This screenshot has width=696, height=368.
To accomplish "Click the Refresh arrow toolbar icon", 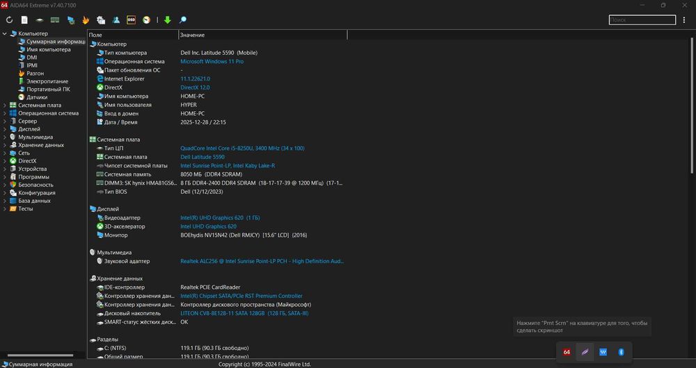I will click(x=9, y=20).
